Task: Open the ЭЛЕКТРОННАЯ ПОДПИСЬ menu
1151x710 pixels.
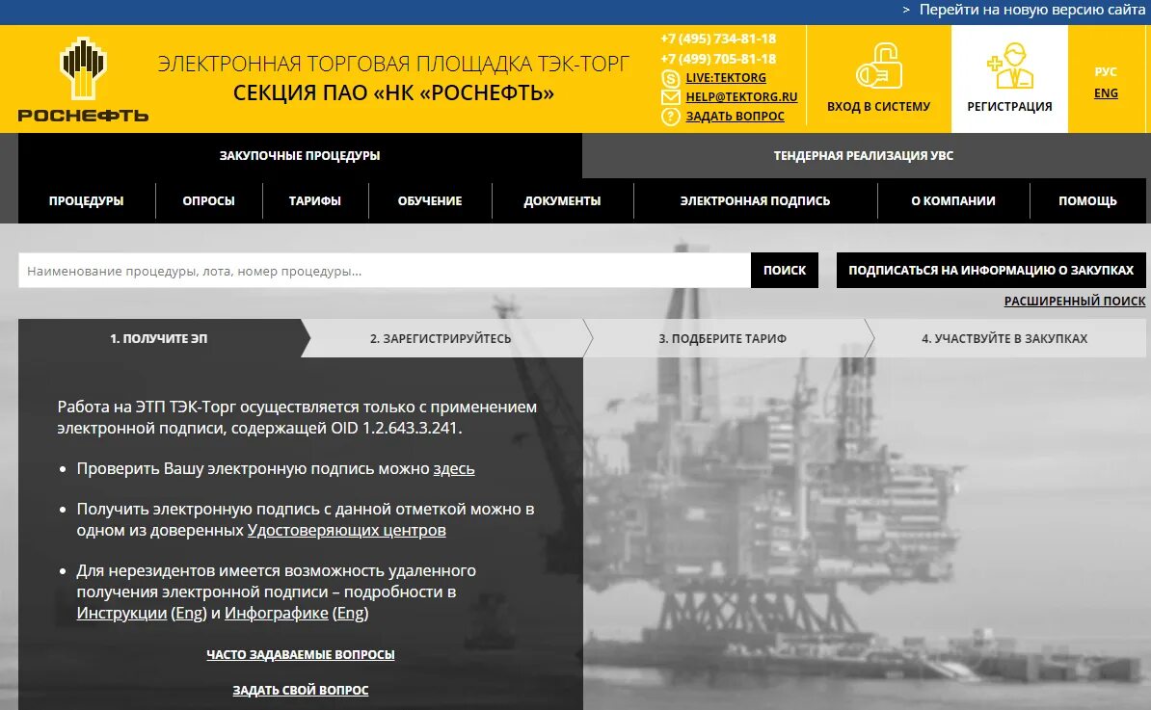Action: click(756, 201)
